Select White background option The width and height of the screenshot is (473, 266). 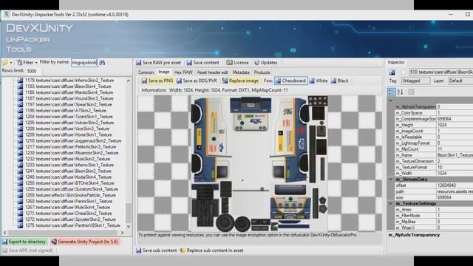click(x=319, y=81)
